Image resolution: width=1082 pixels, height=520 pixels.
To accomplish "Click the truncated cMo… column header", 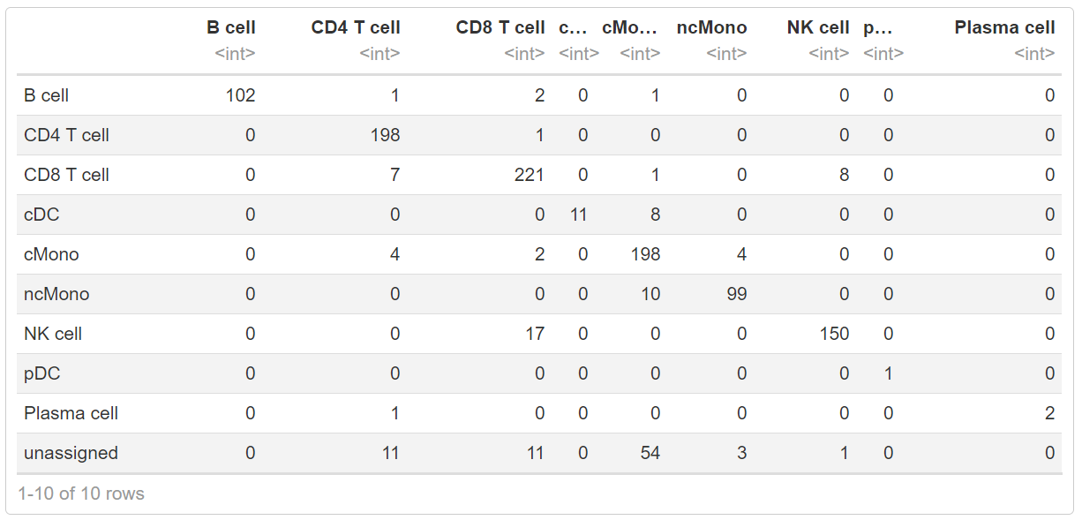I will pos(630,27).
